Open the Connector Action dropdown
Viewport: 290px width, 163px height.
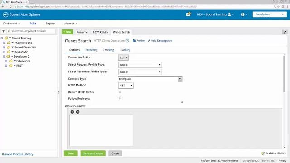123,58
